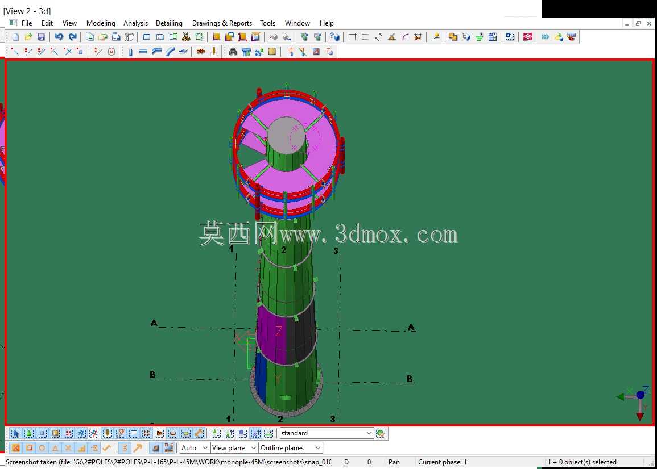This screenshot has width=657, height=469.
Task: Open the Drawings & Reports menu
Action: [x=222, y=23]
